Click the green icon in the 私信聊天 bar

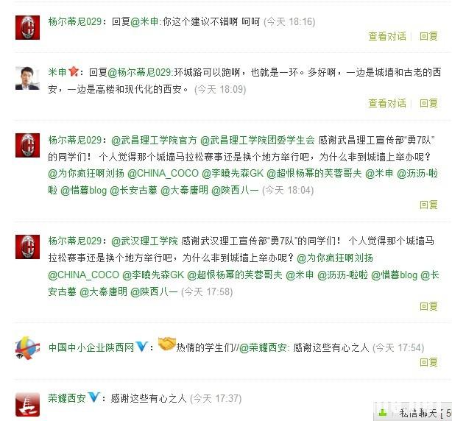pyautogui.click(x=383, y=413)
